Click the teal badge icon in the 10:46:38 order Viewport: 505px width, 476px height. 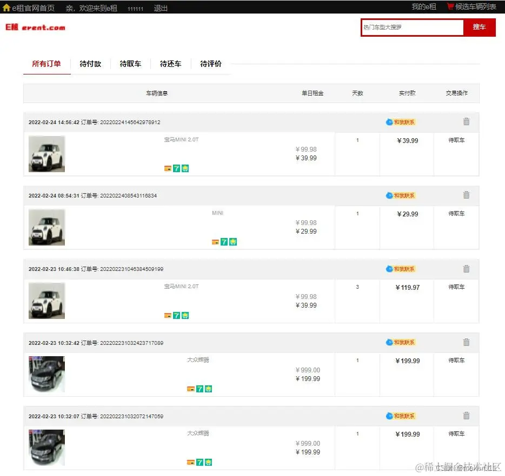click(x=185, y=316)
